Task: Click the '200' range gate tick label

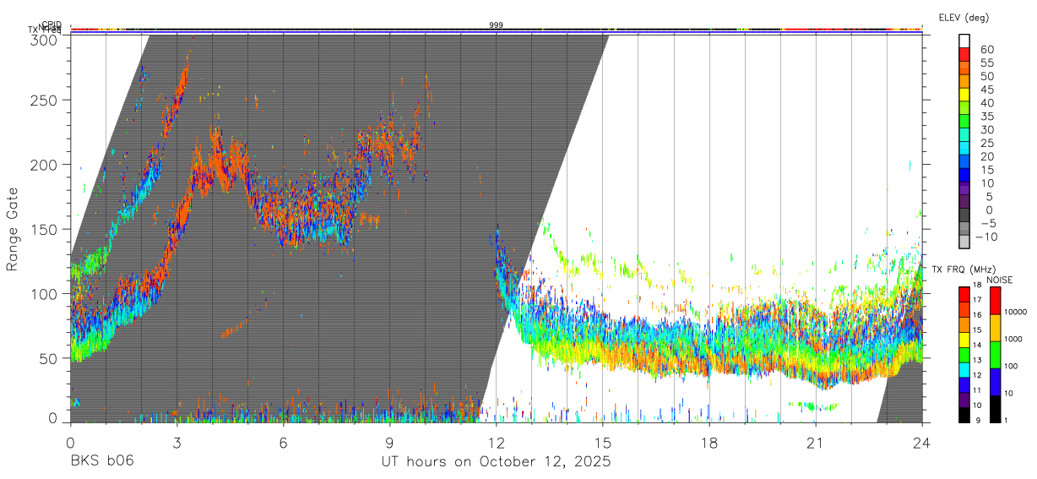Action: pos(44,165)
